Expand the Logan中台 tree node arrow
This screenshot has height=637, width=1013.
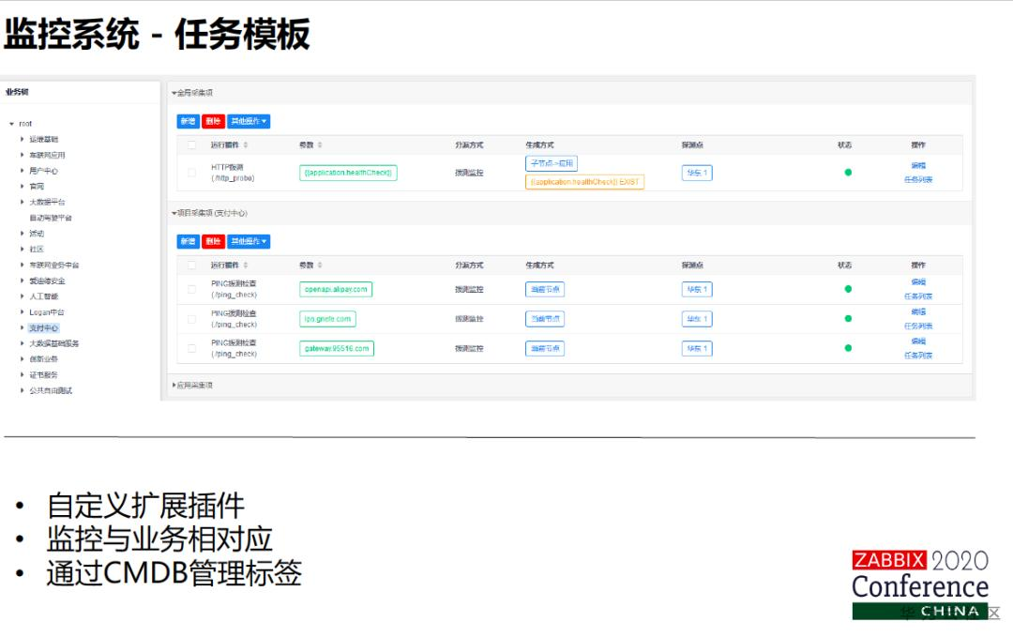click(22, 312)
